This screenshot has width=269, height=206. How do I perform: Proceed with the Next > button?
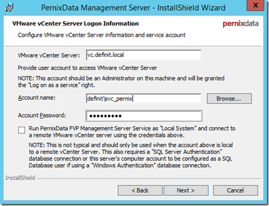coord(186,190)
